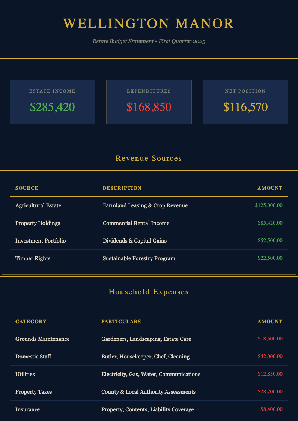The width and height of the screenshot is (298, 421).
Task: Click the Net Position summary card
Action: point(245,102)
